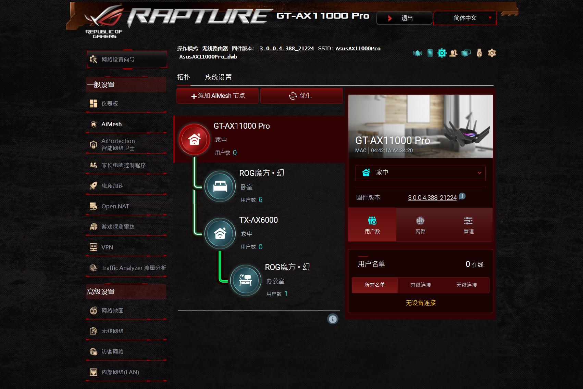Click the 用户数 6 count of bedroom node

tap(251, 200)
